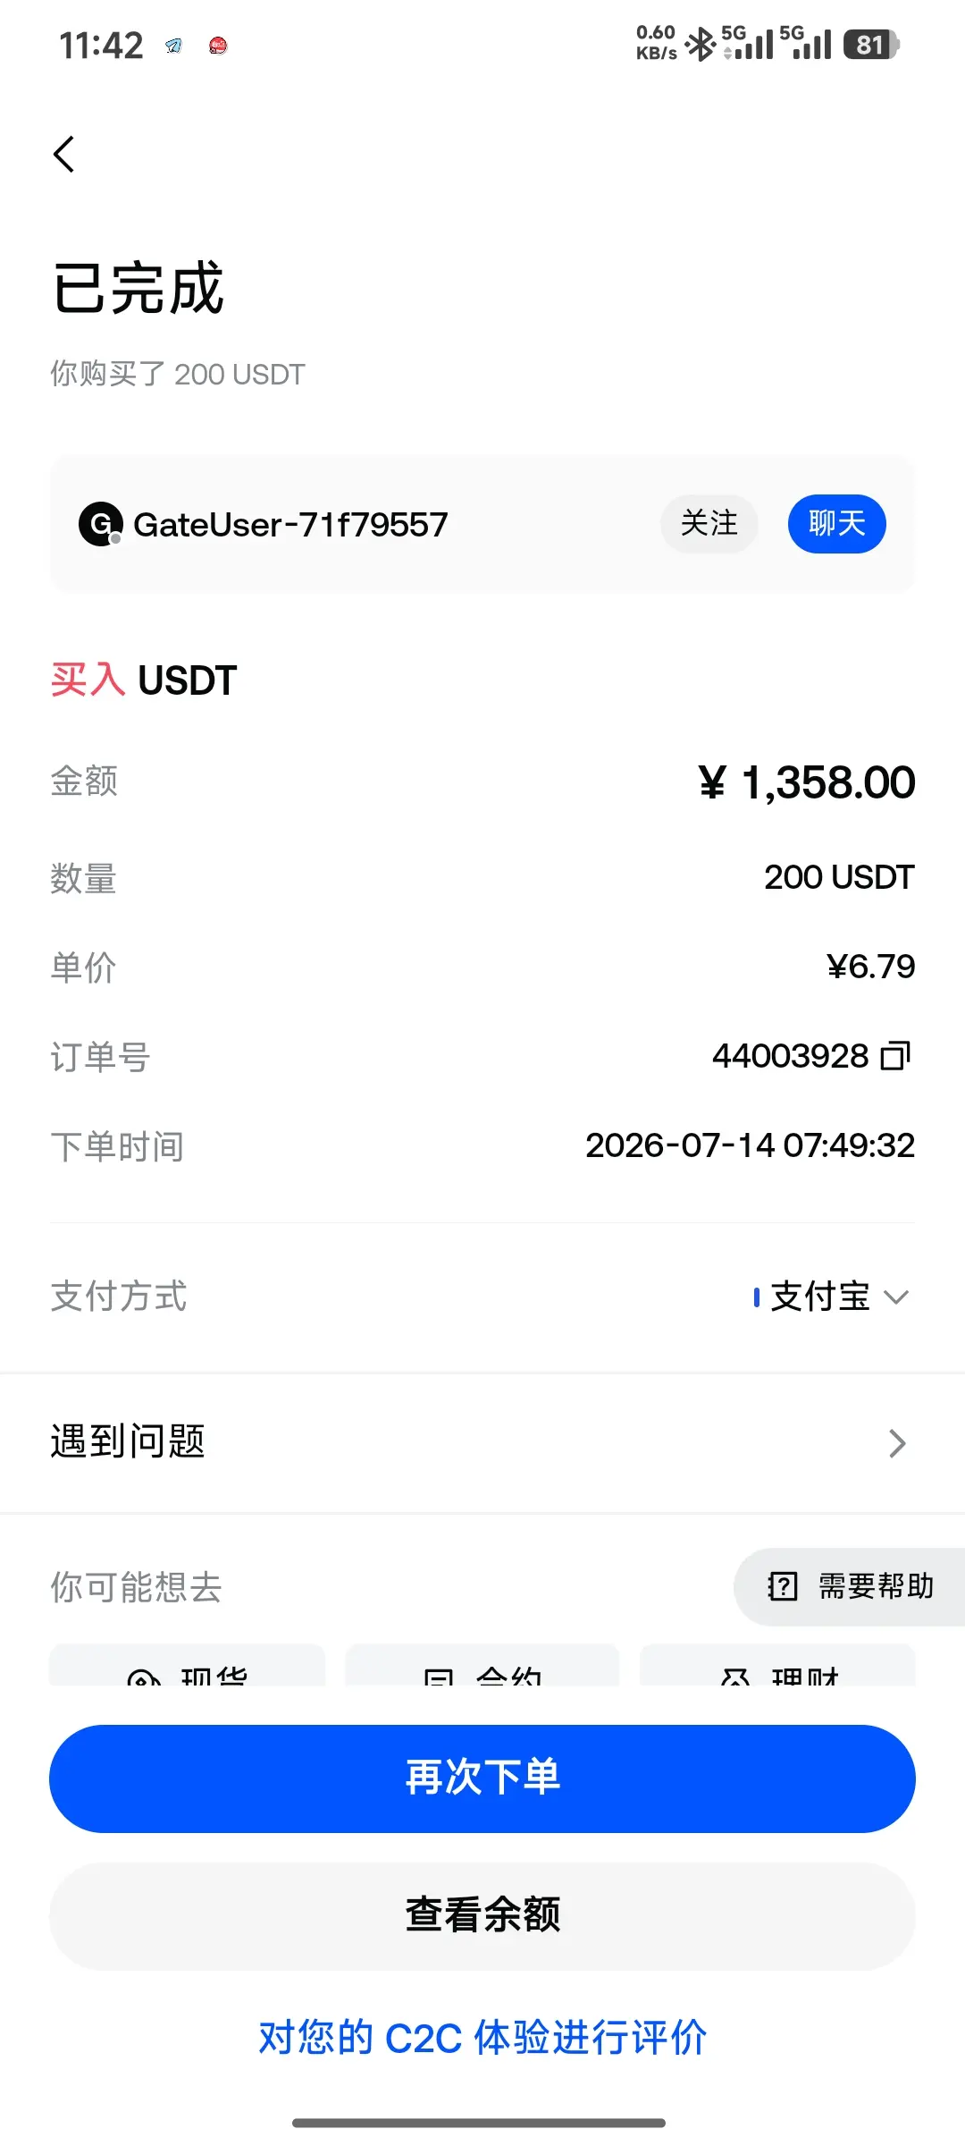
Task: Tap the Bluetooth status icon
Action: coord(701,44)
